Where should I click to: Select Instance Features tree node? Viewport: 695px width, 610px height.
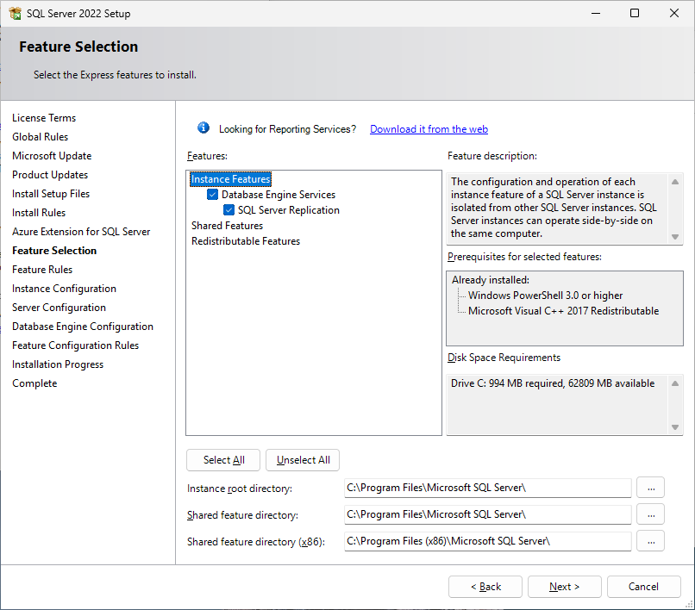[x=231, y=179]
